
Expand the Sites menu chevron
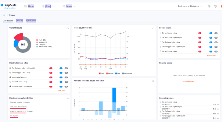coord(53,6)
